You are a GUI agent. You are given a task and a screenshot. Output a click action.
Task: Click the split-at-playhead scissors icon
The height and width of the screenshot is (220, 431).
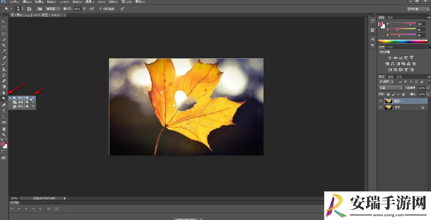point(49,209)
